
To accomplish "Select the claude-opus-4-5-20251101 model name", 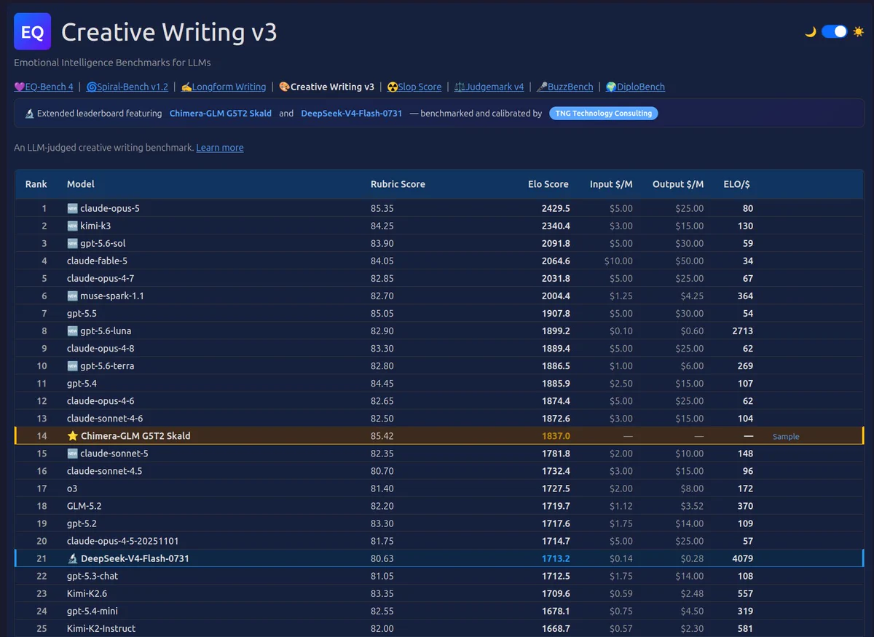I will pos(123,541).
